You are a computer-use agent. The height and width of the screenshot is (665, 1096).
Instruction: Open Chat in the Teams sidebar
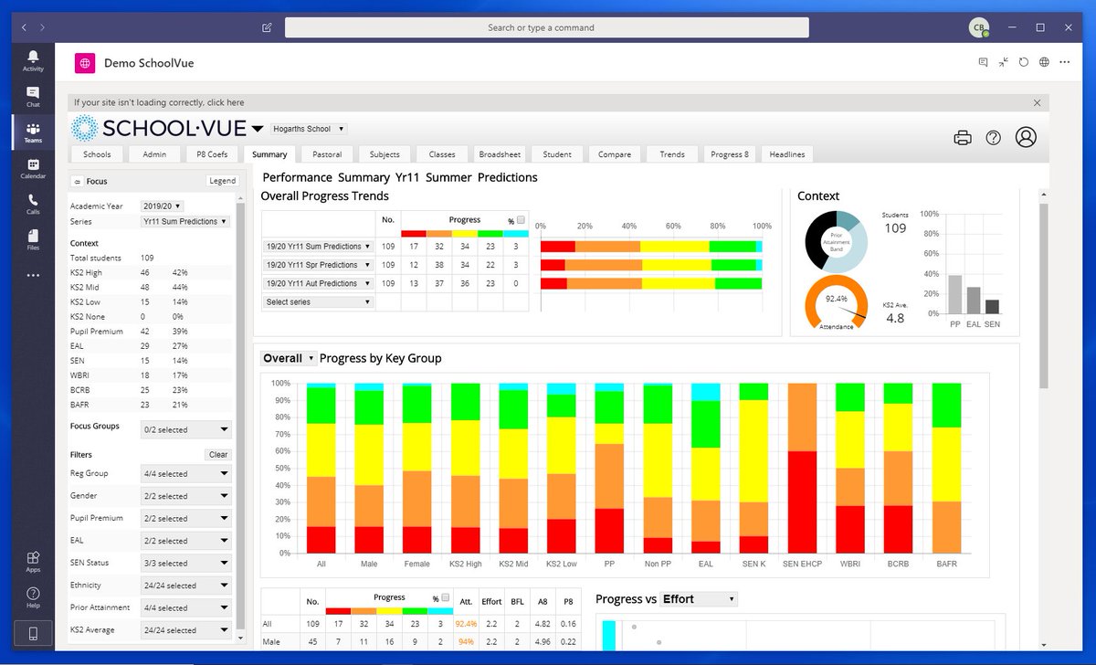pos(33,97)
